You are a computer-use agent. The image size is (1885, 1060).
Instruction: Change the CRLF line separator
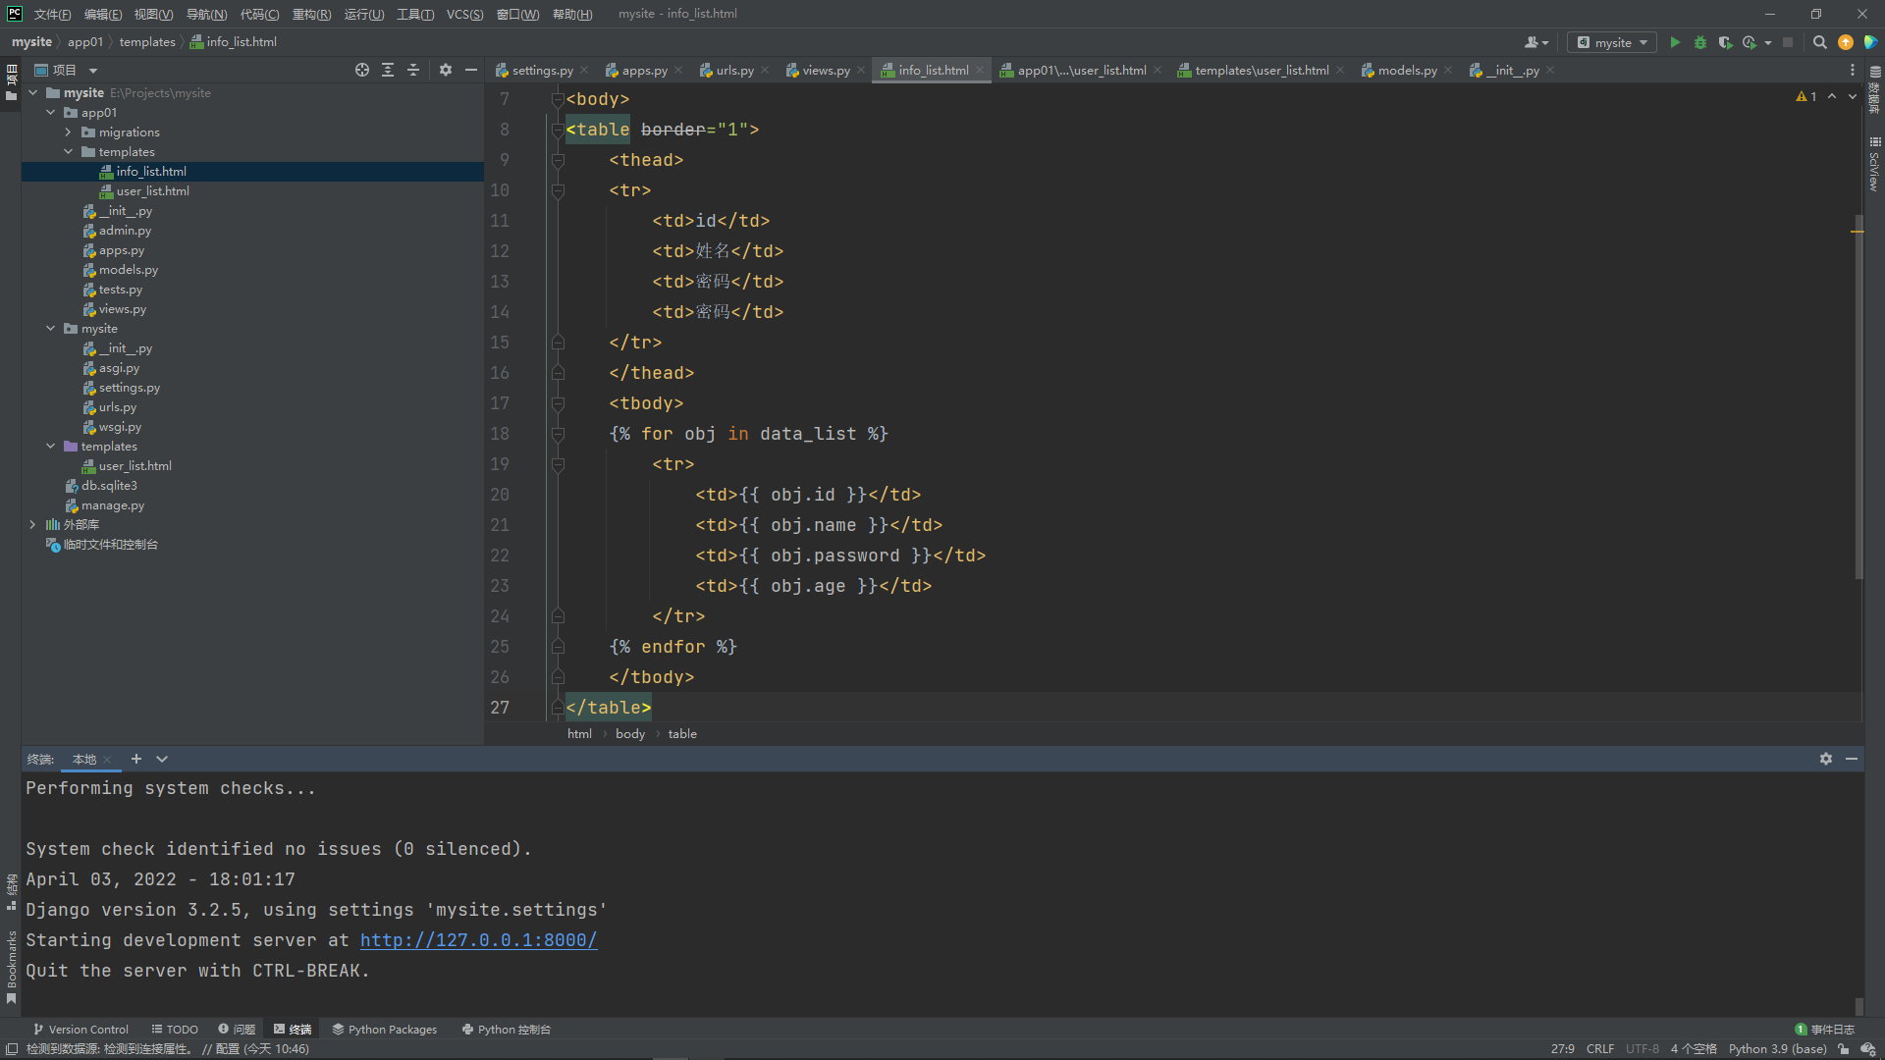pos(1600,1049)
